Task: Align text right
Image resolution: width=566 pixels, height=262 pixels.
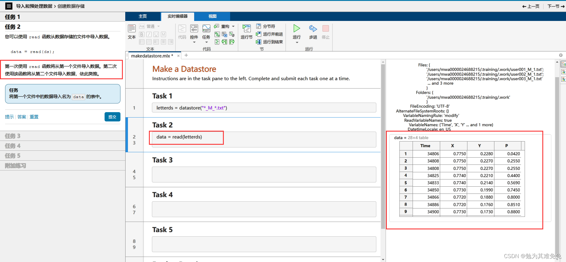Action: tap(170, 42)
